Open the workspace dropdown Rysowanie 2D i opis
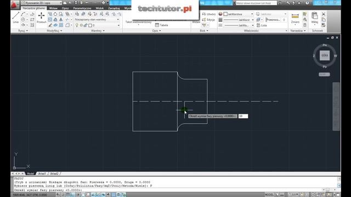Image resolution: width=351 pixels, height=197 pixels. point(42,3)
